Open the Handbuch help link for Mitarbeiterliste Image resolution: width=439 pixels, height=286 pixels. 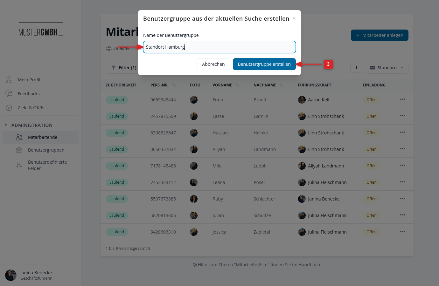(257, 265)
